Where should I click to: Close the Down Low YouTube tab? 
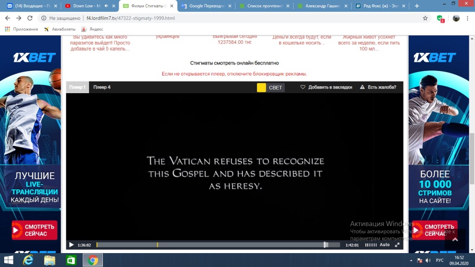pyautogui.click(x=114, y=6)
